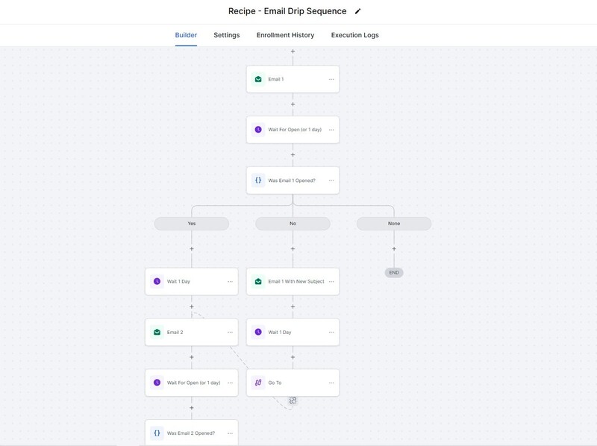The height and width of the screenshot is (446, 597).
Task: Select the Yes branch label
Action: (x=192, y=222)
